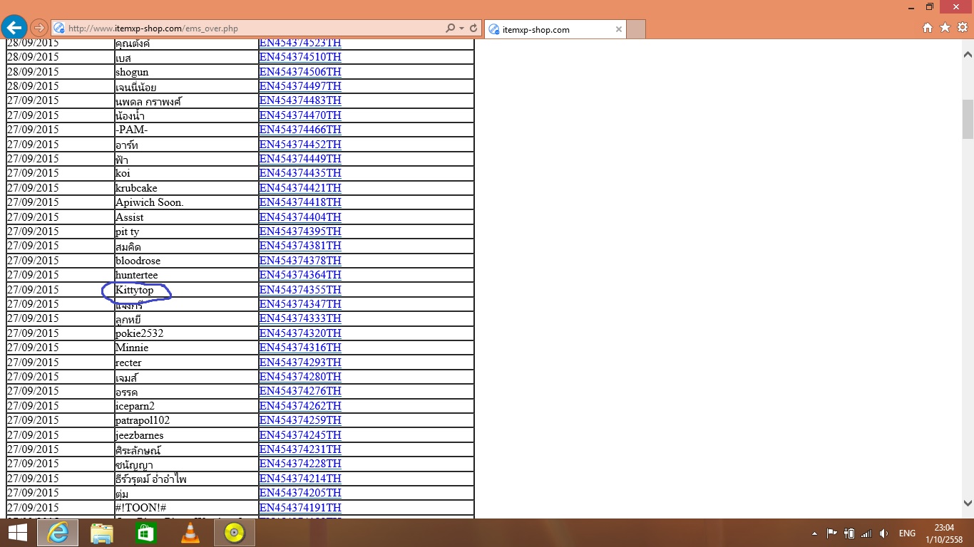
Task: Open Windows Store from the taskbar
Action: coord(146,533)
